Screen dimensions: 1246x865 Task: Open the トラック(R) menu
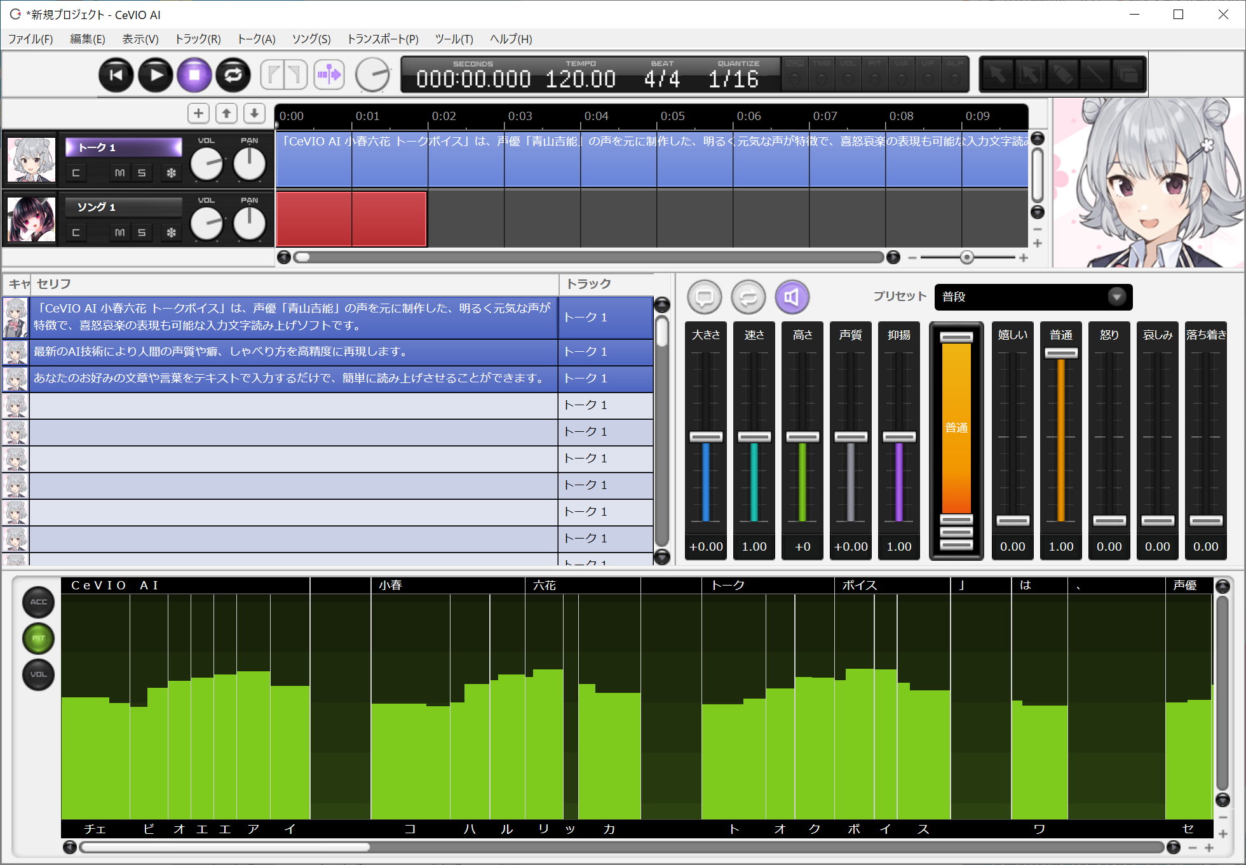198,39
